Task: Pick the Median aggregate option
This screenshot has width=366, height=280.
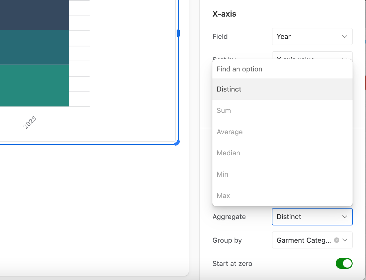Action: tap(282, 153)
